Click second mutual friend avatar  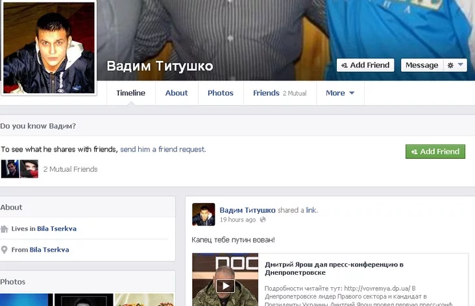[x=29, y=169]
